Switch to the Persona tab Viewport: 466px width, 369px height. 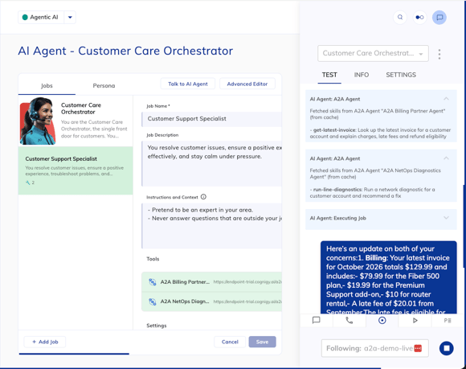pos(104,86)
